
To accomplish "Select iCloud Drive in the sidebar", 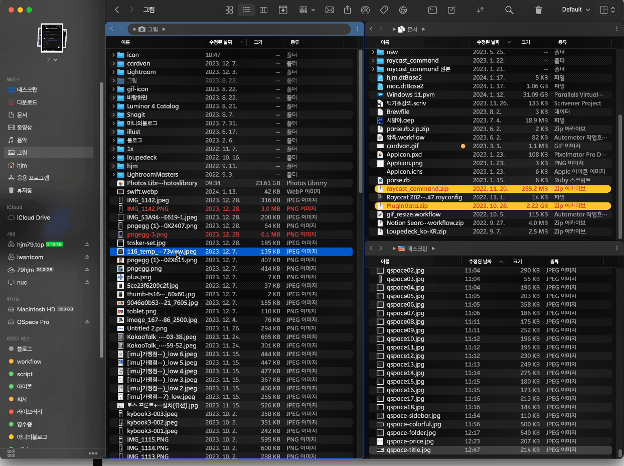I will point(33,217).
